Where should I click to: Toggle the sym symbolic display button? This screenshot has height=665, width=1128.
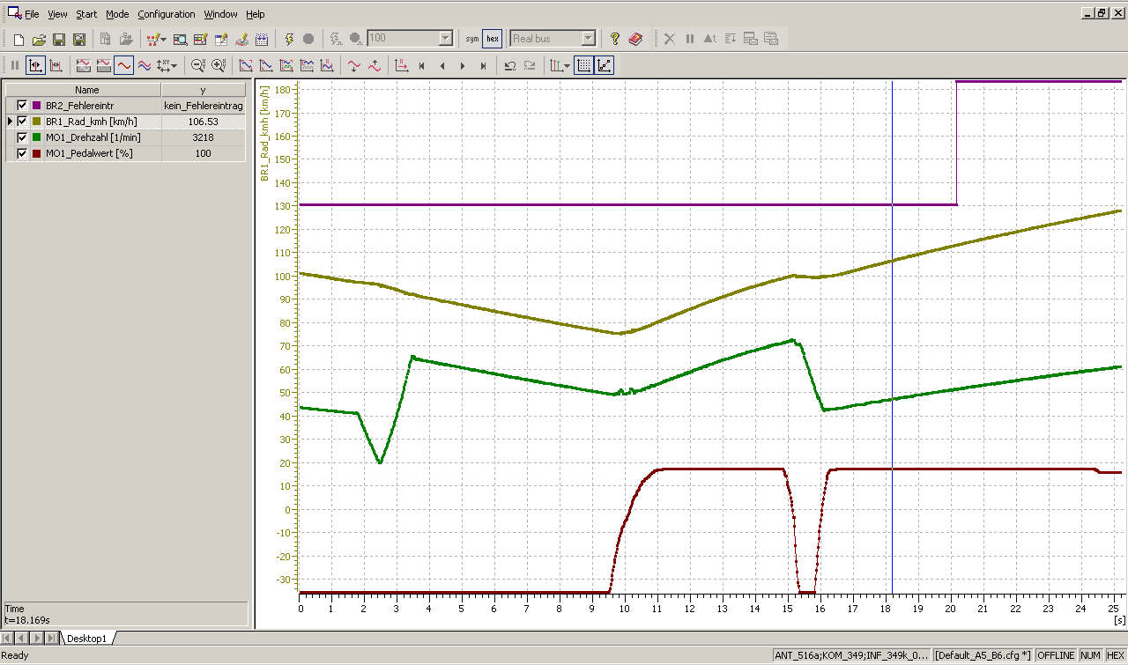click(x=473, y=39)
